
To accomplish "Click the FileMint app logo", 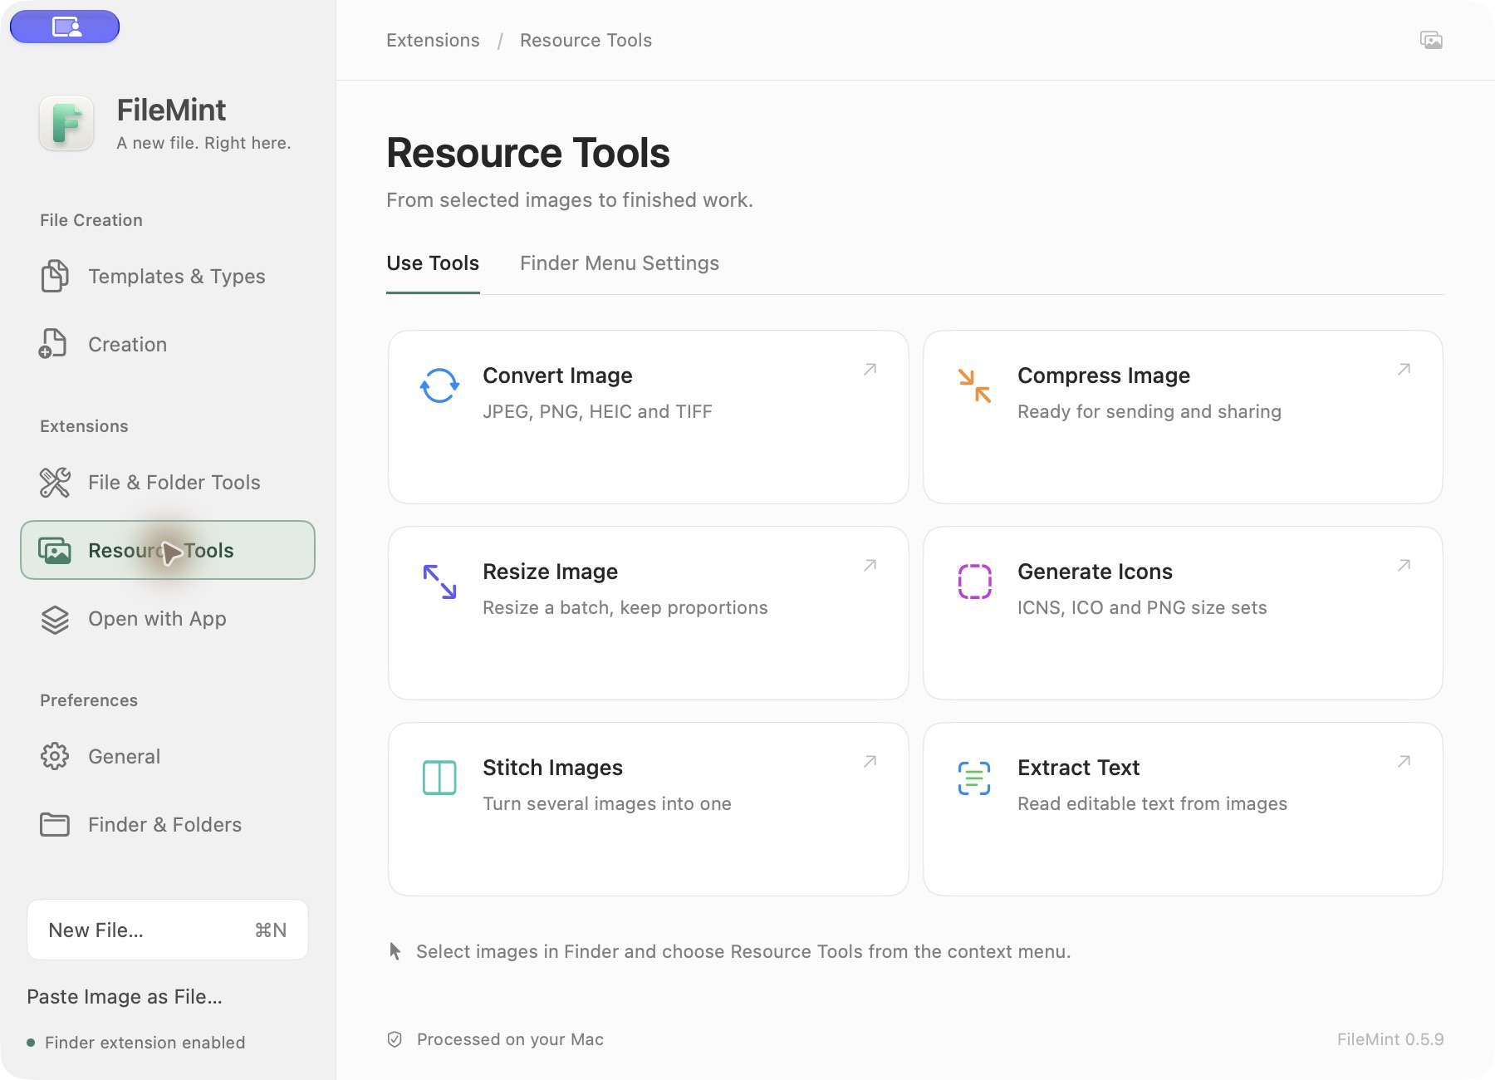I will (66, 124).
